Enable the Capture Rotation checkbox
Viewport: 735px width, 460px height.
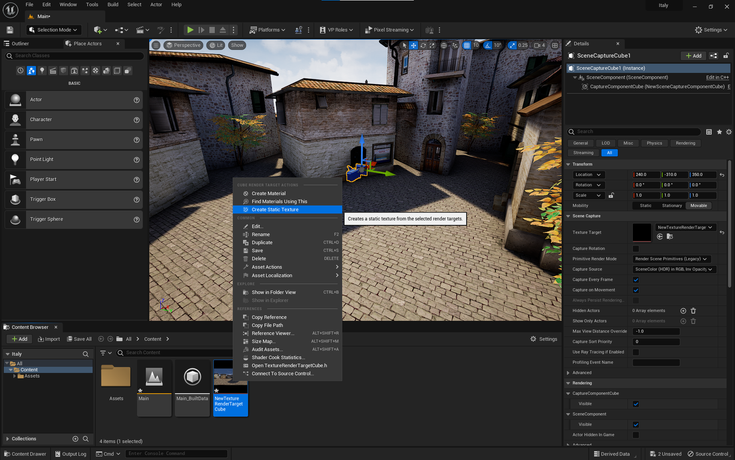[636, 249]
